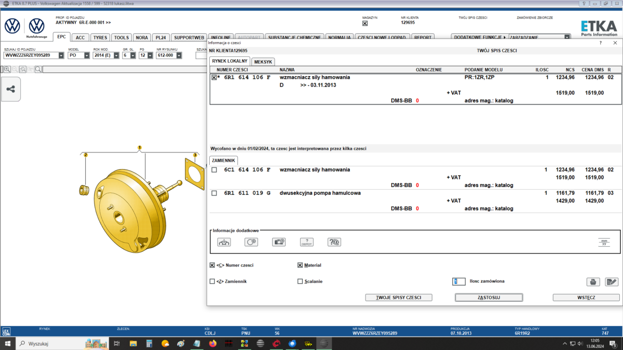Switch to the TOOLS tab
Screen dimensions: 623x350
pyautogui.click(x=121, y=37)
